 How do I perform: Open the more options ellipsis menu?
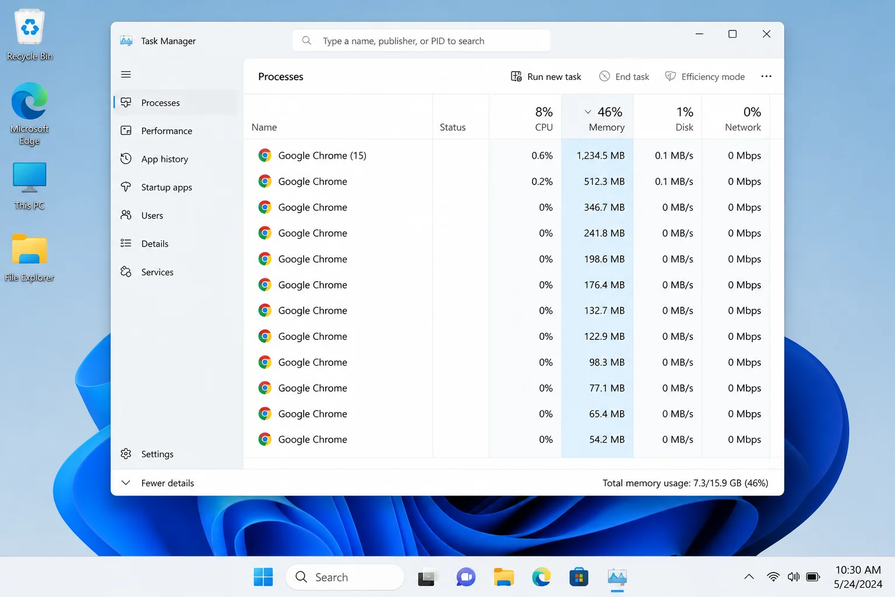point(766,76)
